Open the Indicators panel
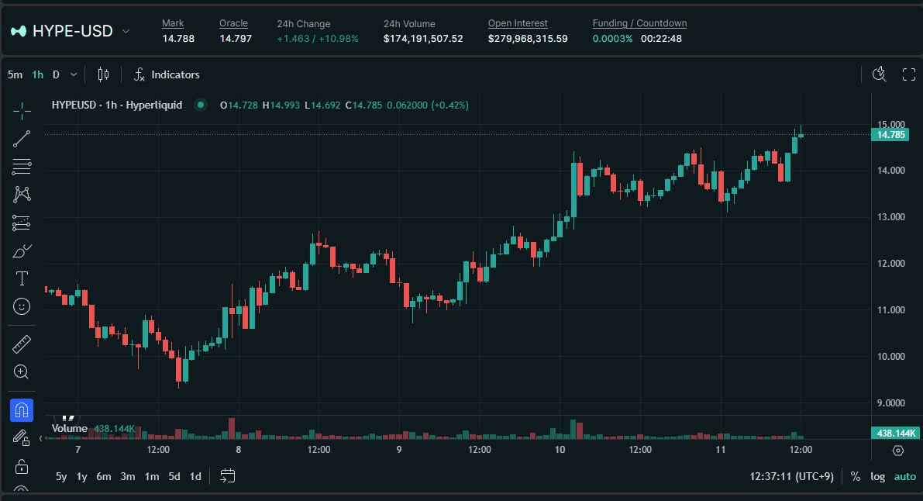The image size is (923, 501). (x=167, y=74)
